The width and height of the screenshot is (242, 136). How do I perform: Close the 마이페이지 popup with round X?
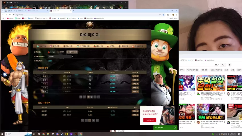click(90, 25)
